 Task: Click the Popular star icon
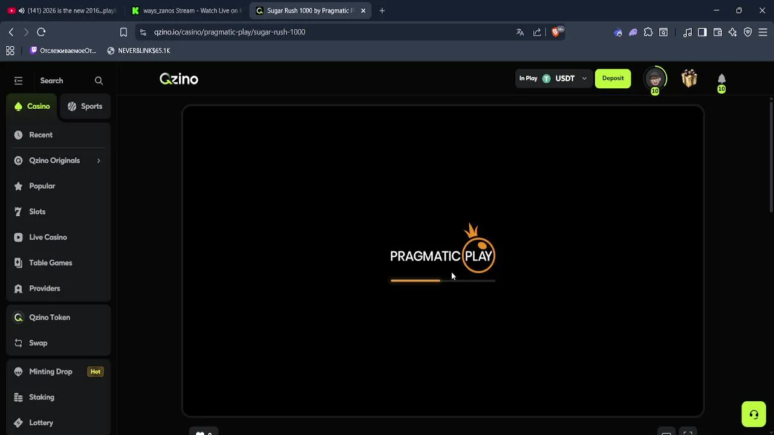pos(18,186)
